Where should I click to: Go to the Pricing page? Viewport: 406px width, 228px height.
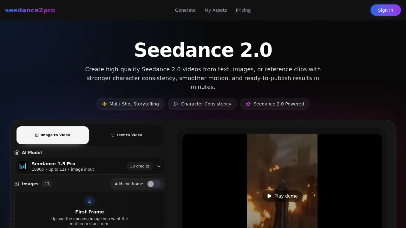coord(243,10)
